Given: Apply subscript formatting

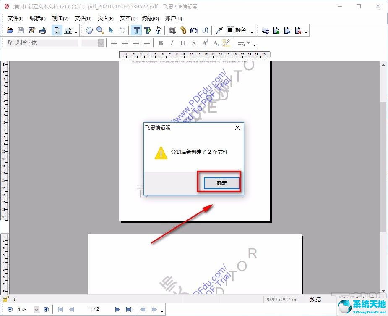Looking at the screenshot, I should pos(216,43).
